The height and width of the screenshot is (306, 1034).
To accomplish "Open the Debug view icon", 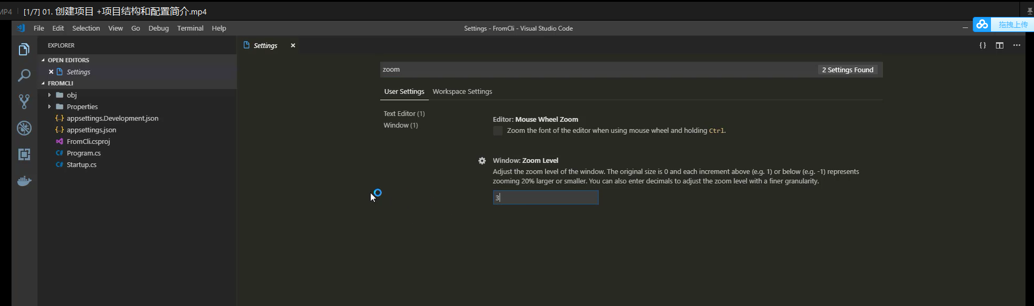I will pos(24,128).
